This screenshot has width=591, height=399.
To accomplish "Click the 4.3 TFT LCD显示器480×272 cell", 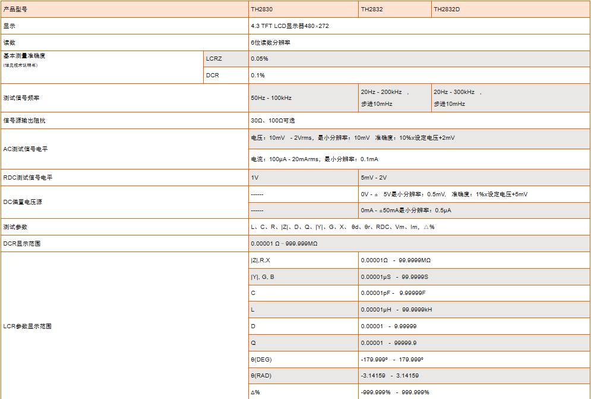I will [419, 26].
